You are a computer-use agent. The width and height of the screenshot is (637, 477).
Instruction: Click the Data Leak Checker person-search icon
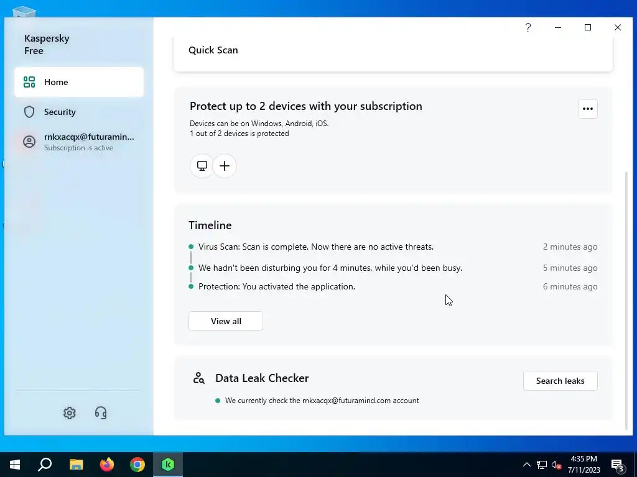pos(198,378)
